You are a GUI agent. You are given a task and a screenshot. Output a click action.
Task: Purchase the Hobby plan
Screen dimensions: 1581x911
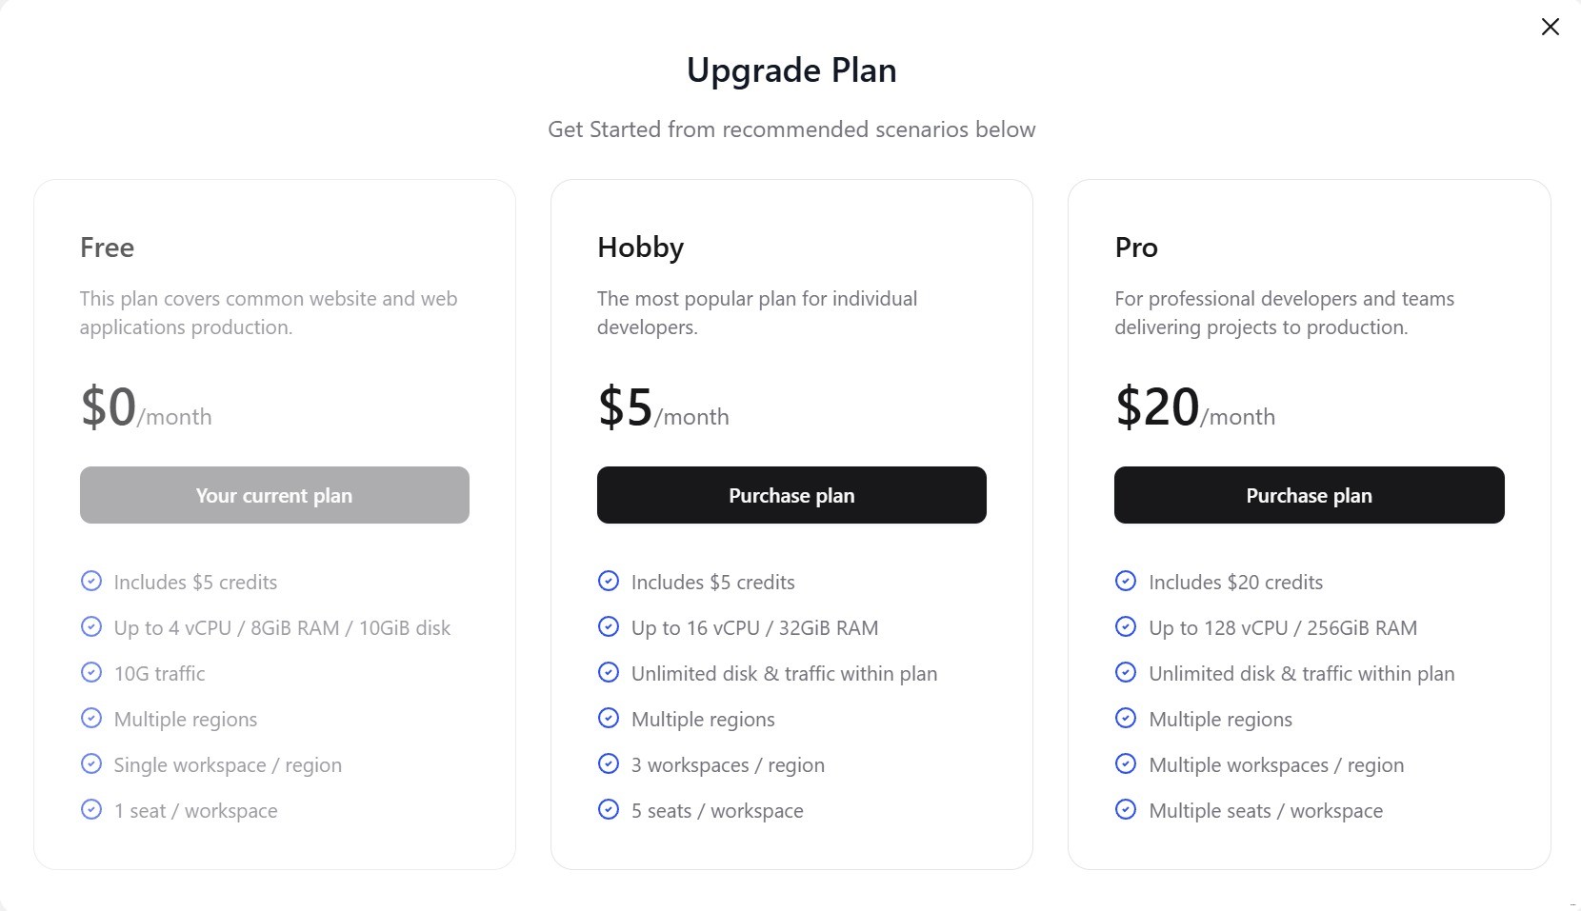click(791, 495)
